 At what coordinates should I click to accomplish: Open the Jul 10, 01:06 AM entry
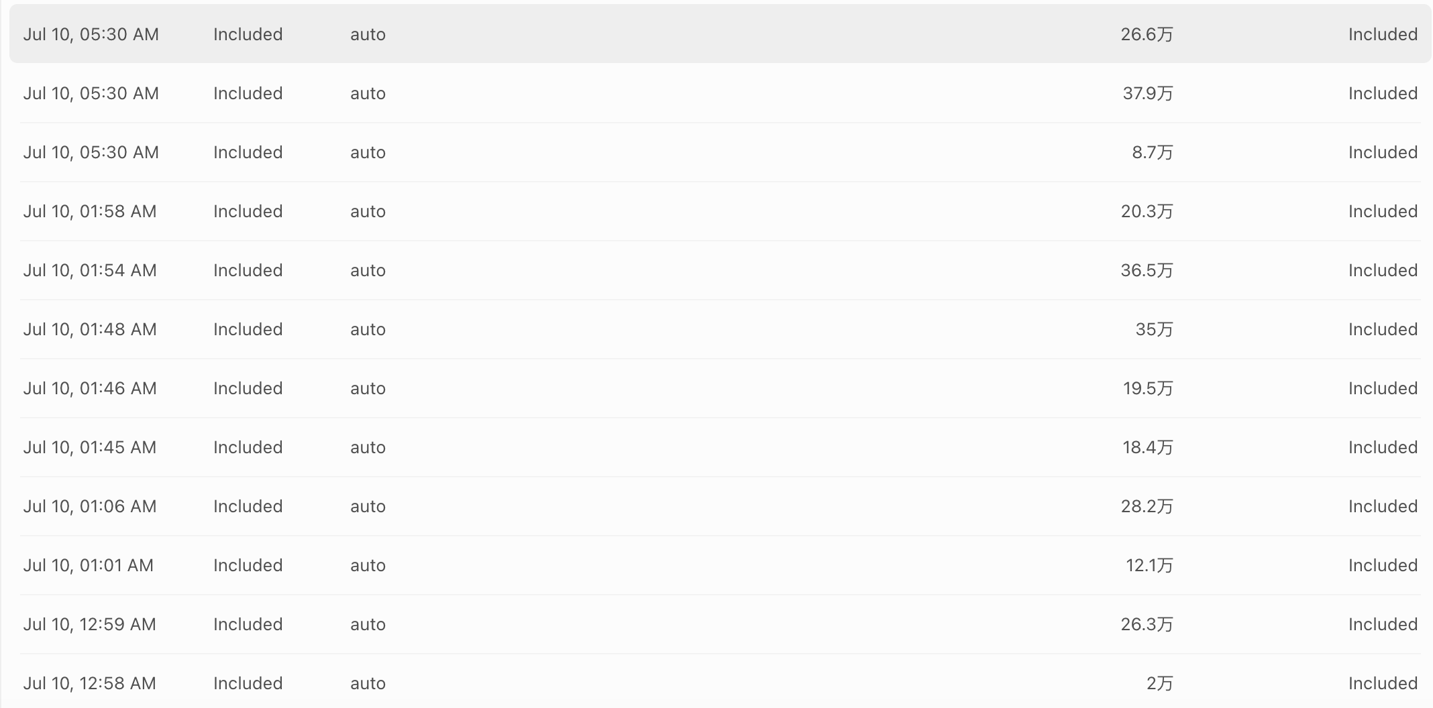pyautogui.click(x=720, y=506)
